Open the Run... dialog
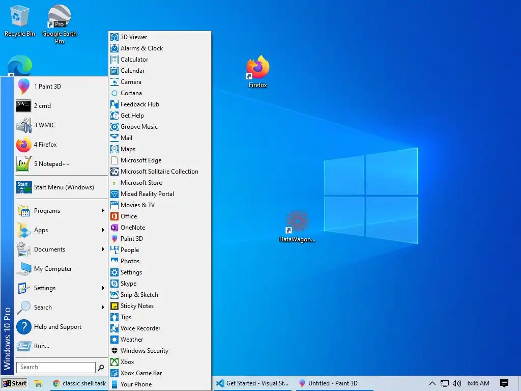This screenshot has height=391, width=521. click(61, 346)
